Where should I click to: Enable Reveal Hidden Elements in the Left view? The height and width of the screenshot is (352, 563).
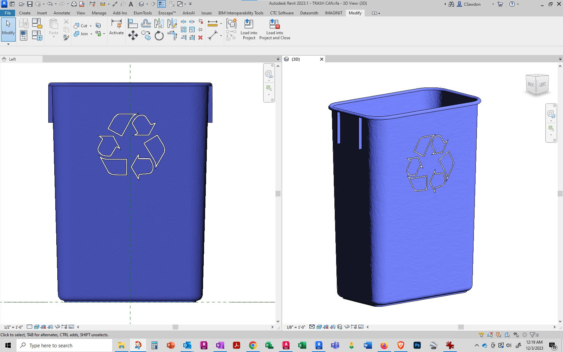point(51,327)
